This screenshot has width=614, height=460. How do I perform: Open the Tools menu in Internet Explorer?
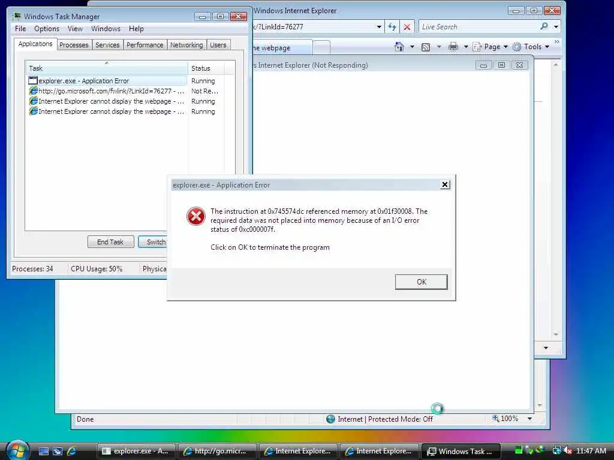531,47
